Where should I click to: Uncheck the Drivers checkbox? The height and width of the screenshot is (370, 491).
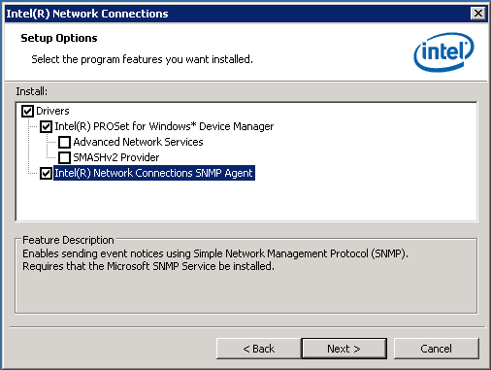point(27,111)
